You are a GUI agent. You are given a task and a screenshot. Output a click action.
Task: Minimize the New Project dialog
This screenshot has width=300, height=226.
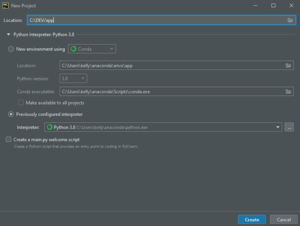click(255, 5)
